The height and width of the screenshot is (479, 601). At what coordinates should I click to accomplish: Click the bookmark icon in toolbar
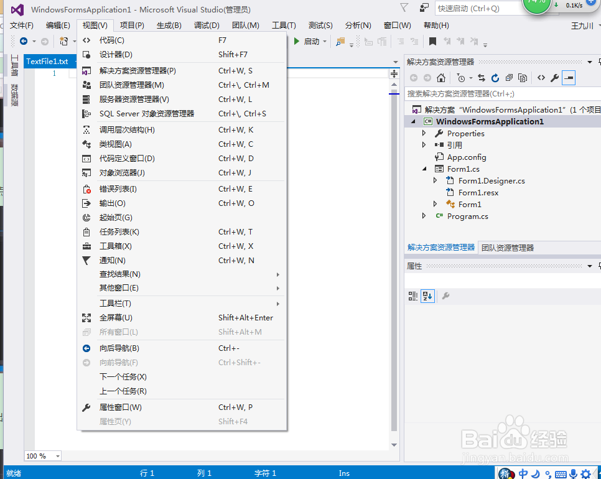click(x=432, y=41)
